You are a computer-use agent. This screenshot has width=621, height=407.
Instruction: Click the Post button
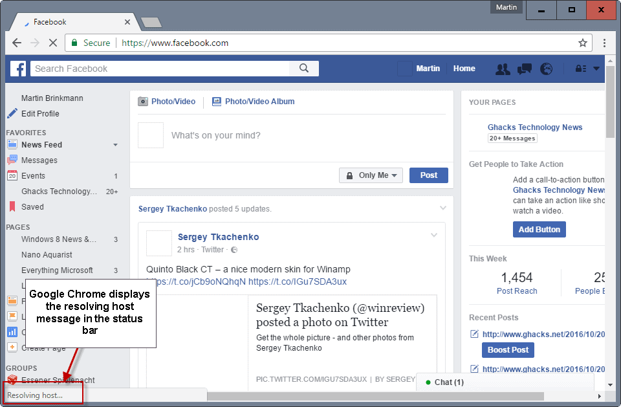point(428,175)
